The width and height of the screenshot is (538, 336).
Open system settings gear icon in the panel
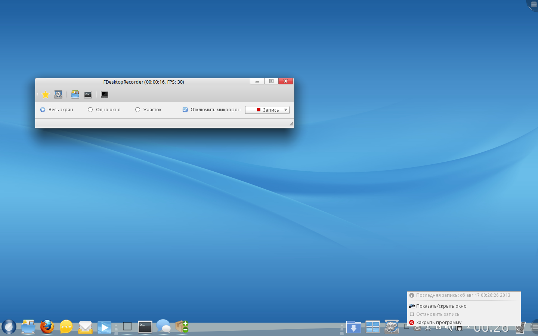click(392, 327)
